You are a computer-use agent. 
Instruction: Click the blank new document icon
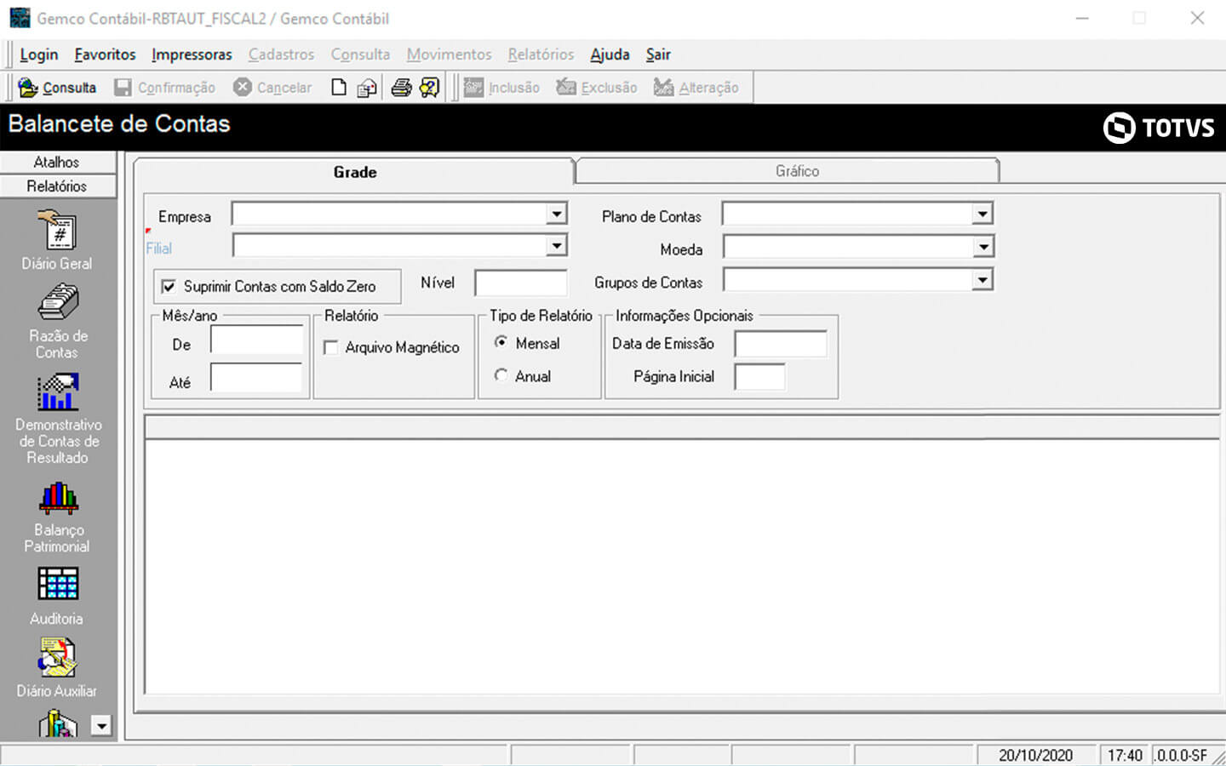click(339, 88)
